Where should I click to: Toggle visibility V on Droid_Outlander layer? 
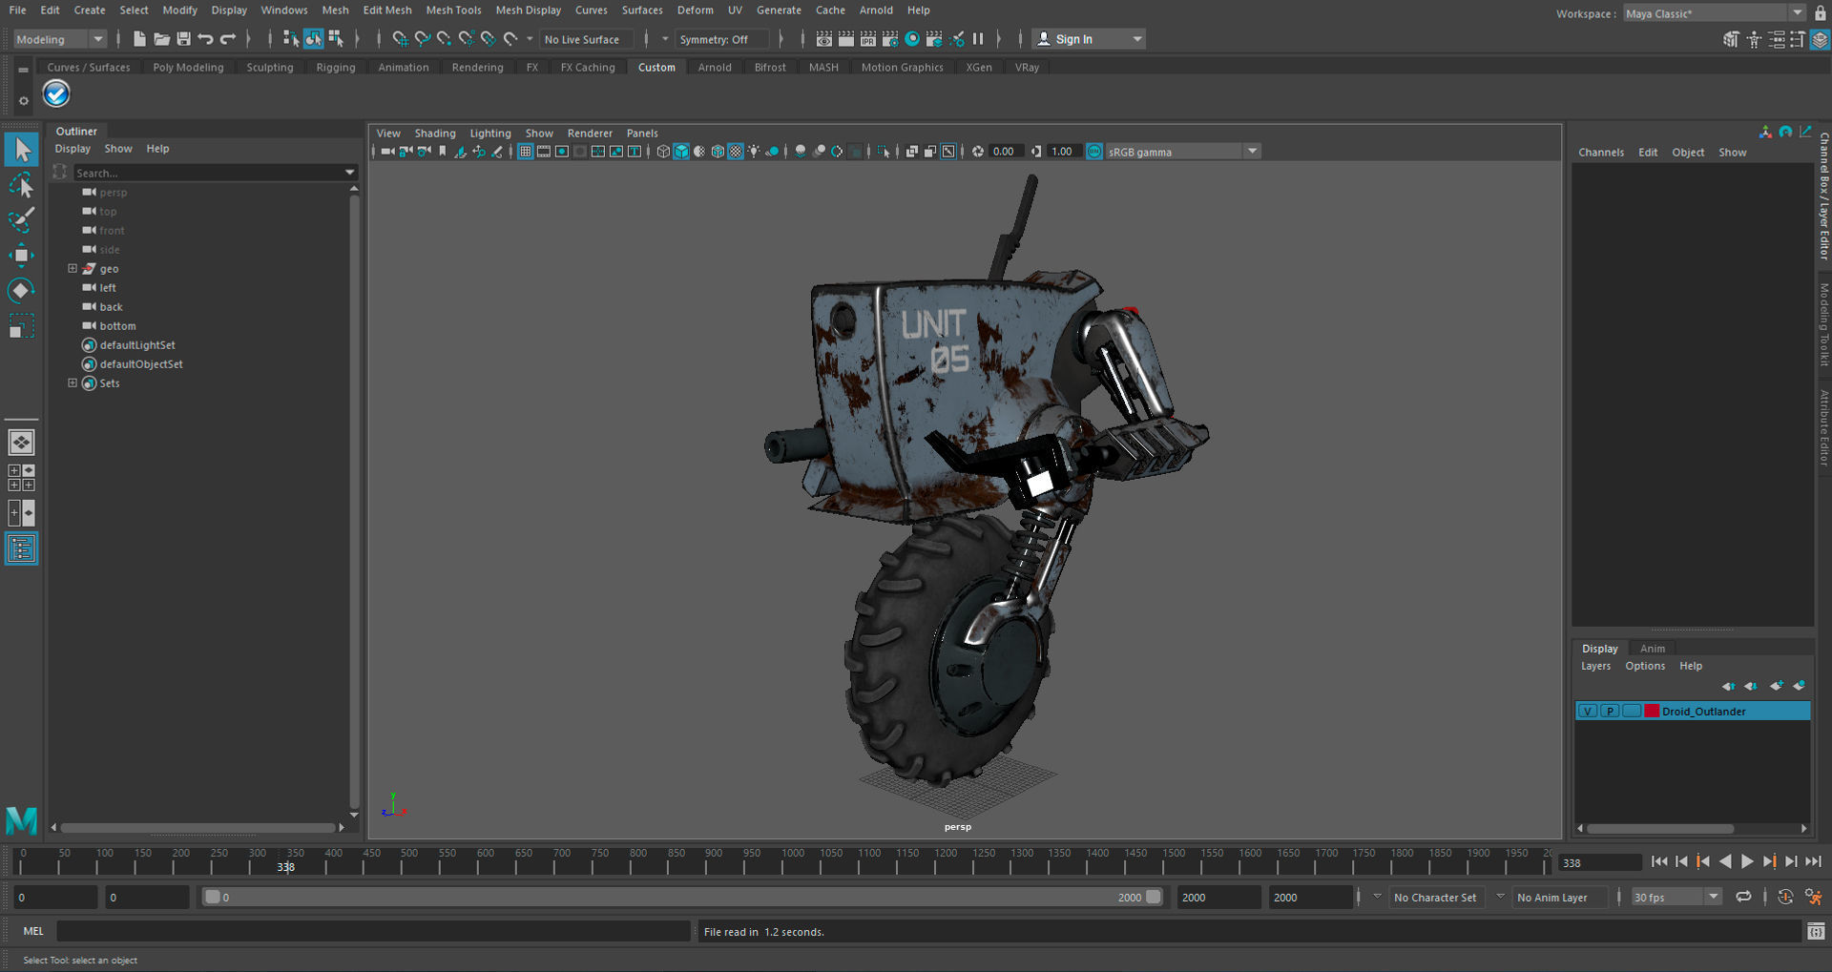1588,711
